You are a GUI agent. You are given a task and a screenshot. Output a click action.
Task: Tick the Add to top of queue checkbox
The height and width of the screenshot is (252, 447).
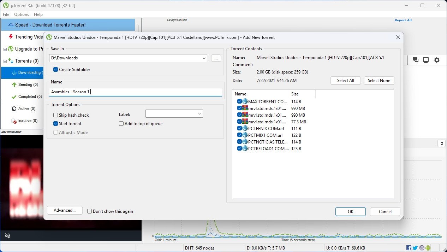coord(121,124)
